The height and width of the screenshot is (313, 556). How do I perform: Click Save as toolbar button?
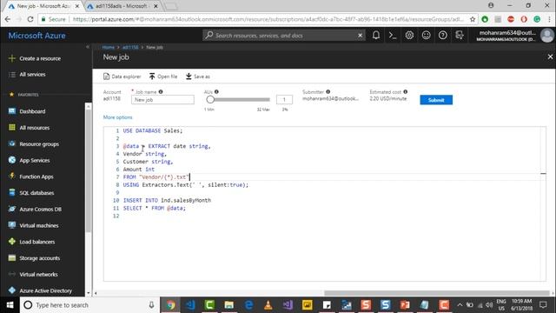[x=198, y=77]
